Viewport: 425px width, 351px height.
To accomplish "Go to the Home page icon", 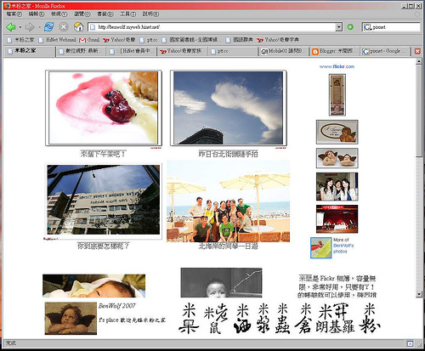I will point(78,27).
